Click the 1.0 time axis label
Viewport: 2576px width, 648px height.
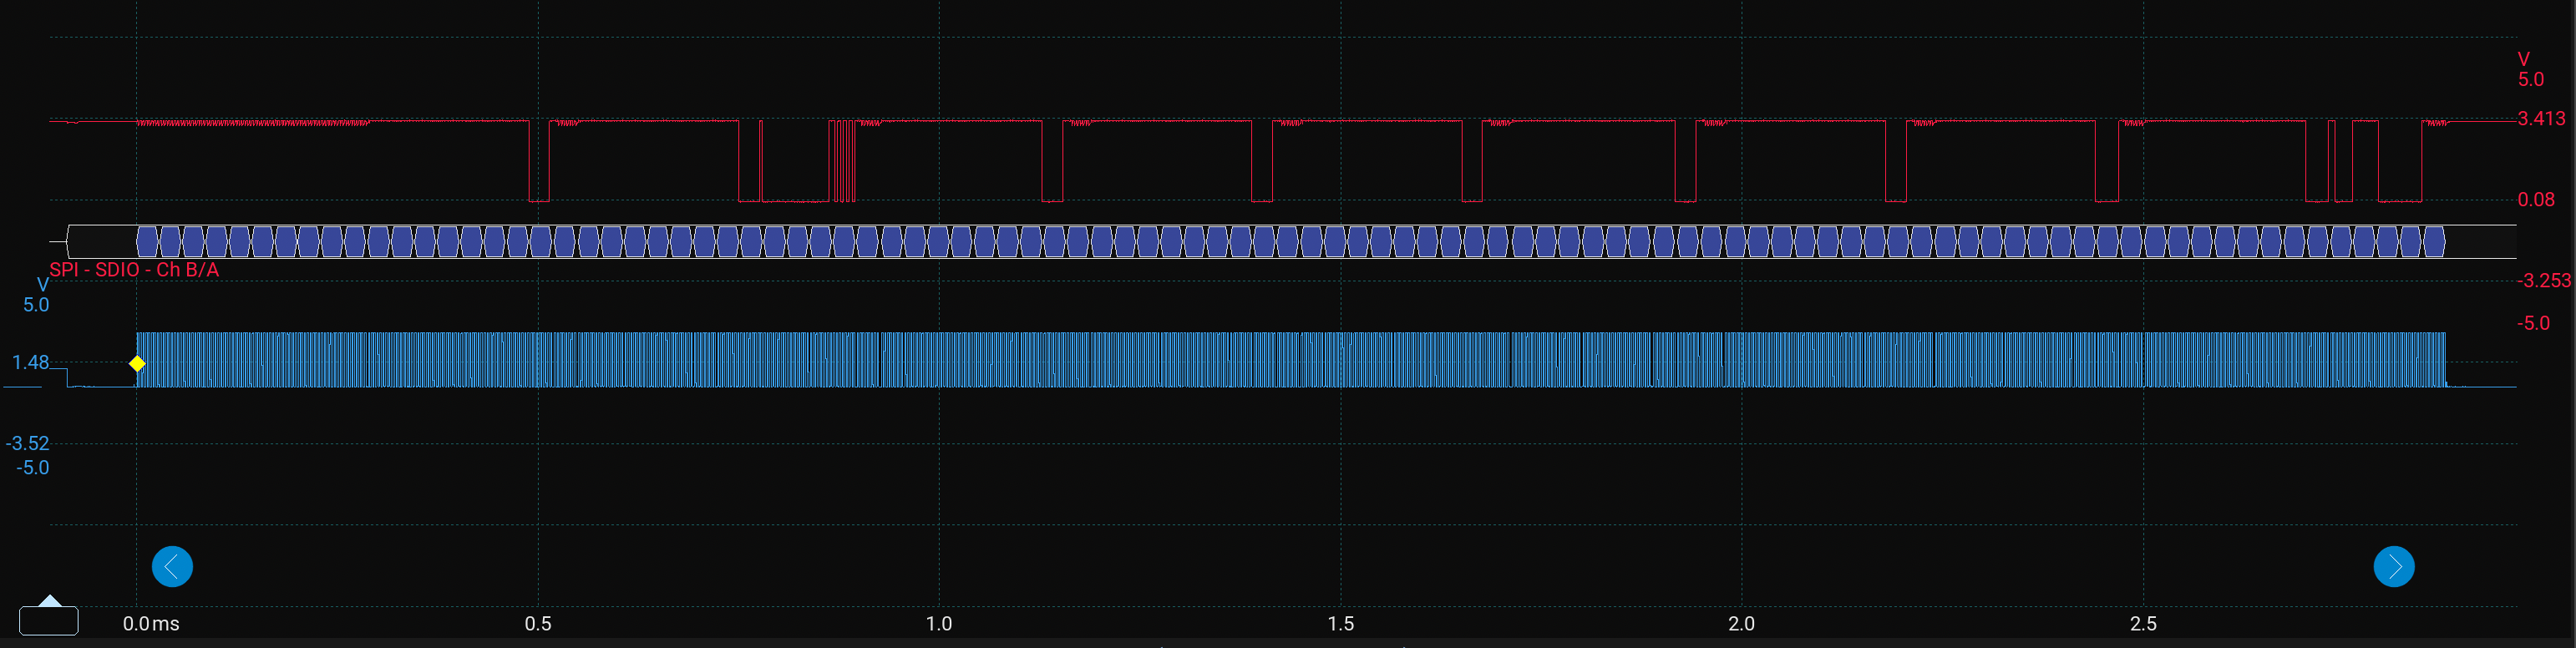[x=939, y=624]
